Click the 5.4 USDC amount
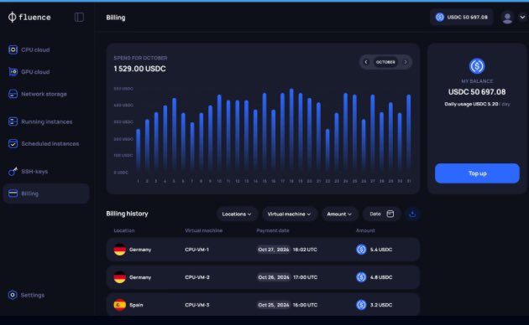Viewport: 529px width, 325px height. pyautogui.click(x=381, y=250)
